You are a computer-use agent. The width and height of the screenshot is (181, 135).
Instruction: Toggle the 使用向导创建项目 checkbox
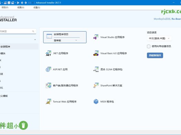pos(149,46)
